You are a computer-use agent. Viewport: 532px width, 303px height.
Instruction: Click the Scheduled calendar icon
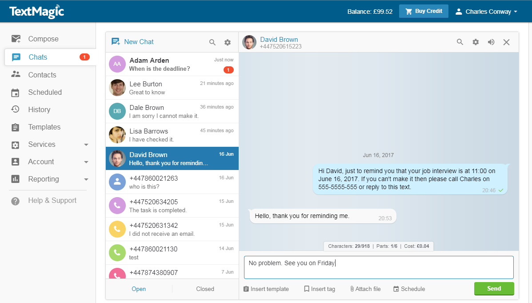pos(15,93)
